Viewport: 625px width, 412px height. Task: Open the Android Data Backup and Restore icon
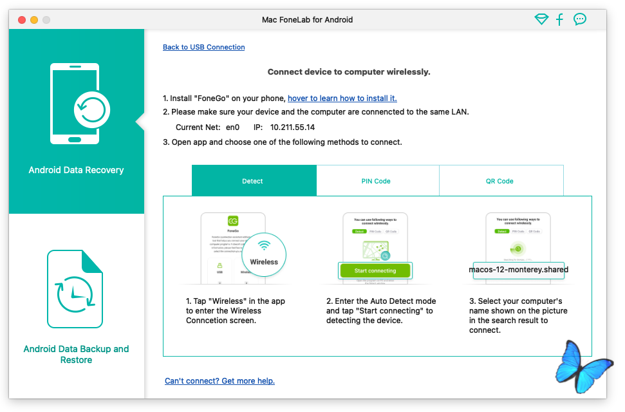(75, 289)
